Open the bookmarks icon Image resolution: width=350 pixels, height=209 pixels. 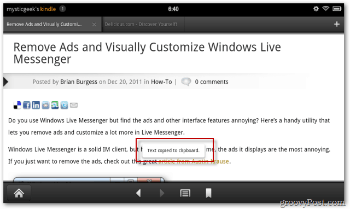pyautogui.click(x=208, y=193)
